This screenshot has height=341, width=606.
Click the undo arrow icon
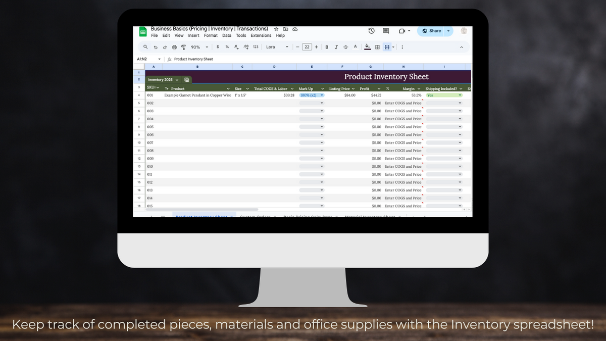[x=156, y=47]
